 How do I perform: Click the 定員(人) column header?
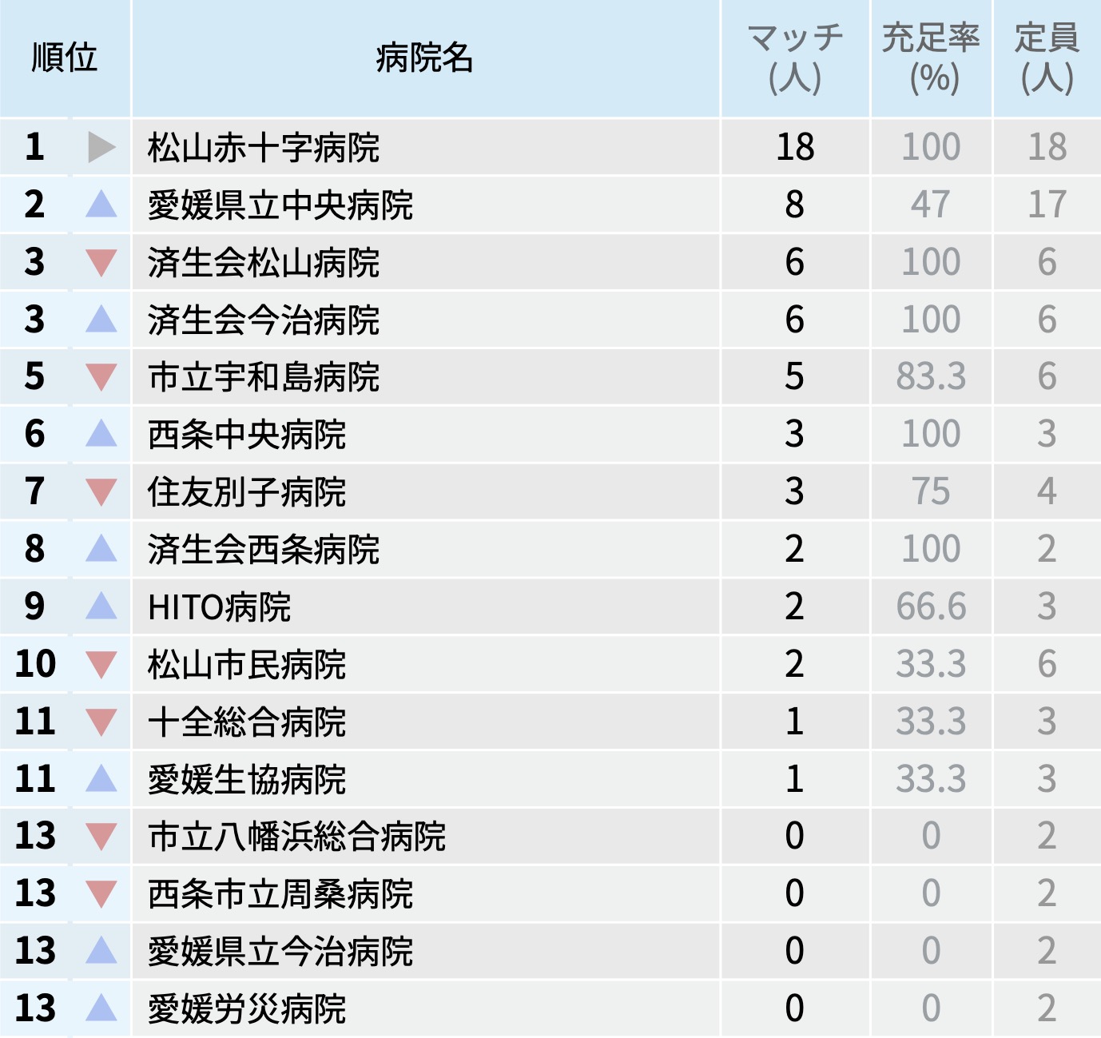[x=1047, y=58]
